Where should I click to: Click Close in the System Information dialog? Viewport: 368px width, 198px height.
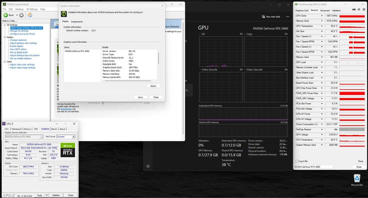coord(156,97)
